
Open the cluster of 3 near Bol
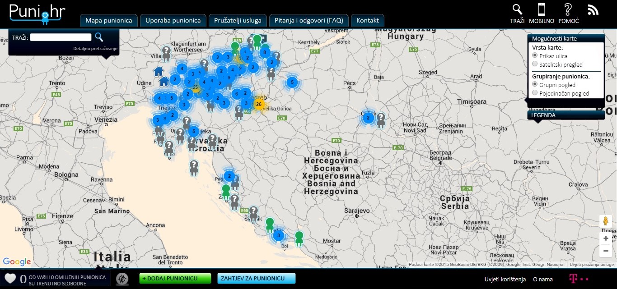pyautogui.click(x=279, y=235)
